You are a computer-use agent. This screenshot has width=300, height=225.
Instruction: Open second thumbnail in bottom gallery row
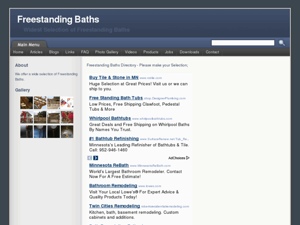pyautogui.click(x=40, y=132)
